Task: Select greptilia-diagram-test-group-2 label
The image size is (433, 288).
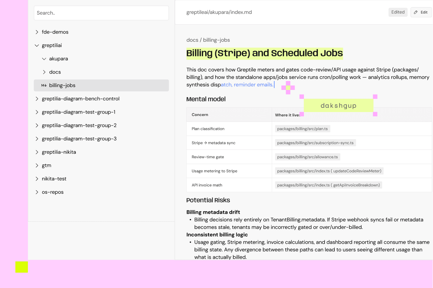Action: pos(79,126)
